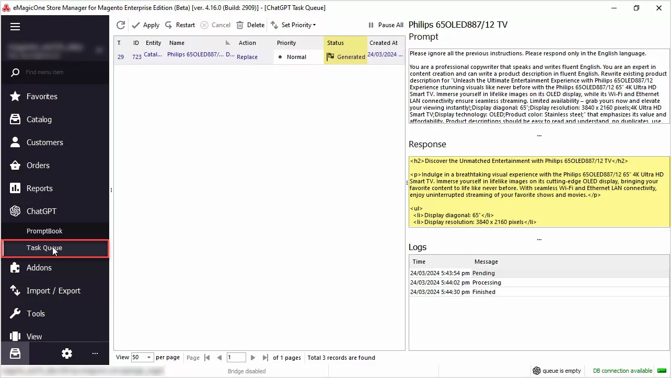Apply the selected task
Screen dimensions: 671x378
tap(146, 25)
